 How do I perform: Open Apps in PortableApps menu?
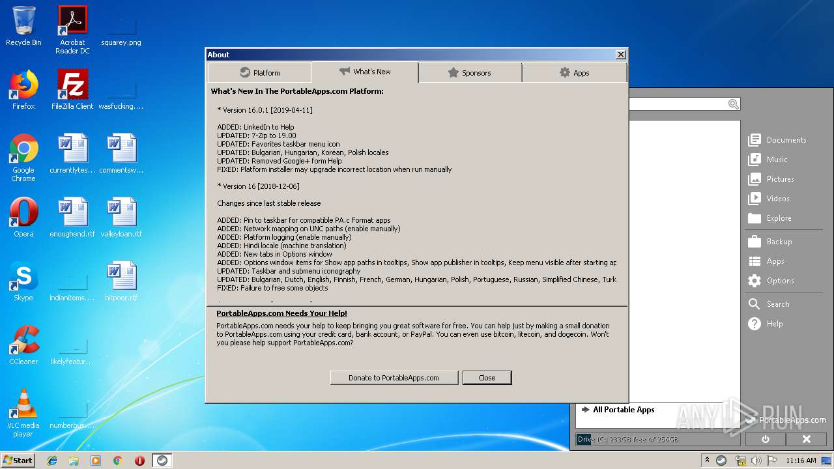pos(766,261)
